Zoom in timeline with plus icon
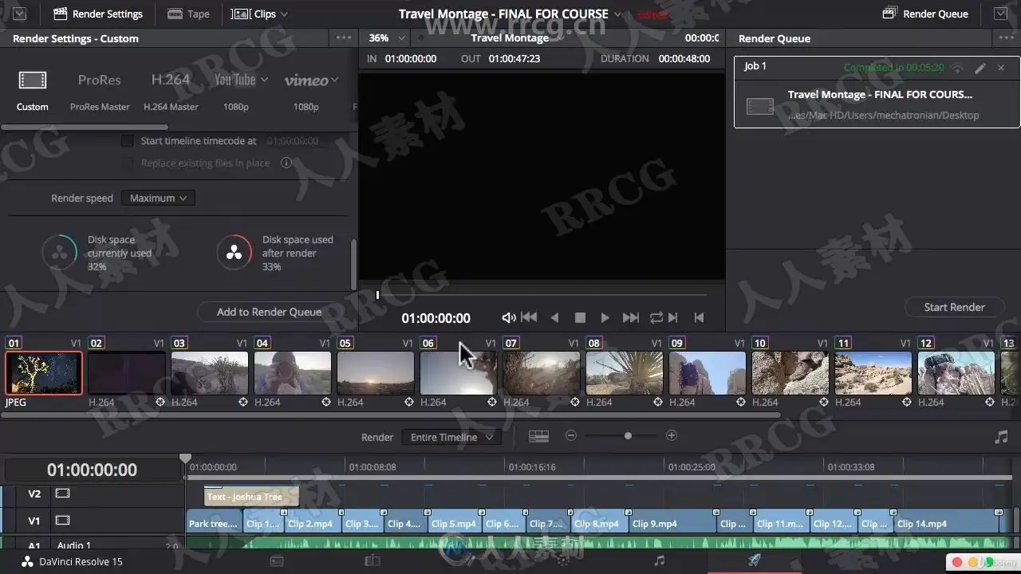1021x574 pixels. [672, 435]
